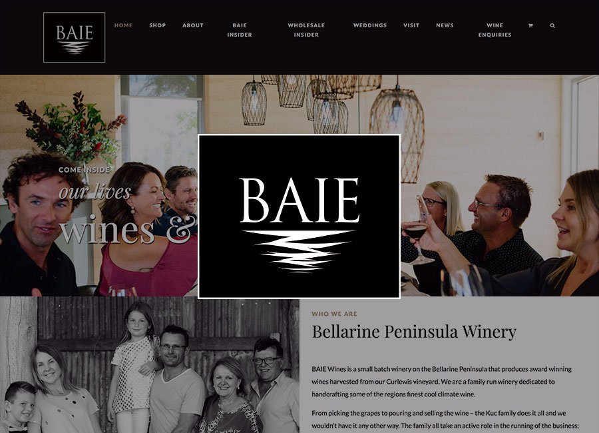Open the Shop menu

click(157, 25)
